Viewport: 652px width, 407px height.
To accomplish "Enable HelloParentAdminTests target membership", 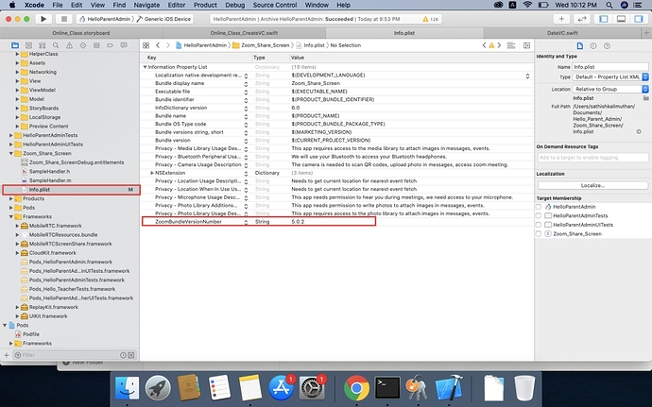I will tap(539, 215).
